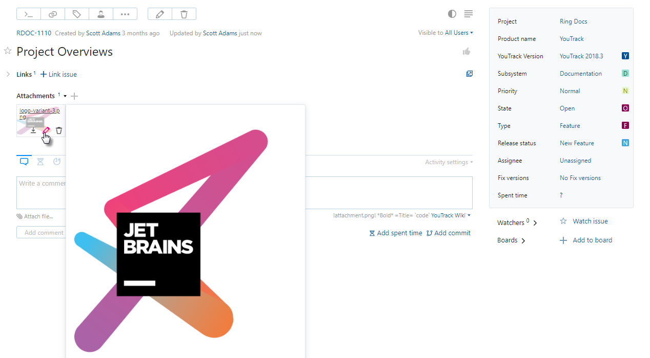Vote with the thumbs-up icon
This screenshot has width=650, height=358.
(466, 51)
